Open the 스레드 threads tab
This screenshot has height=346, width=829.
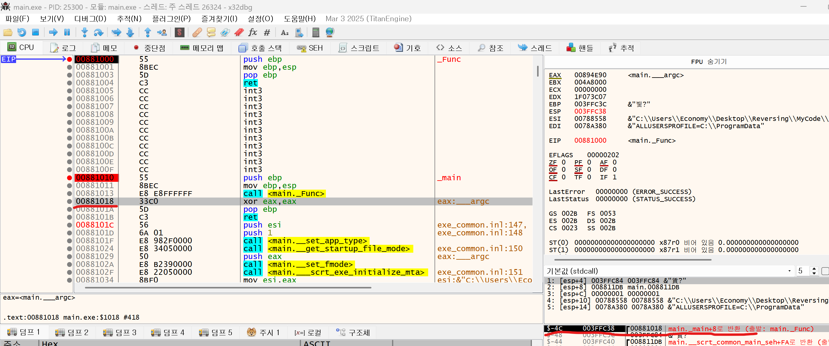[x=535, y=48]
